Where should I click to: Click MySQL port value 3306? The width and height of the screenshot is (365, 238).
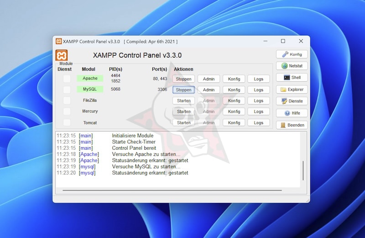[162, 89]
